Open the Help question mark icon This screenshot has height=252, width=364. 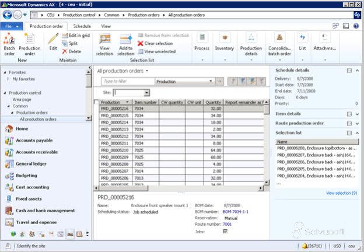tap(356, 26)
